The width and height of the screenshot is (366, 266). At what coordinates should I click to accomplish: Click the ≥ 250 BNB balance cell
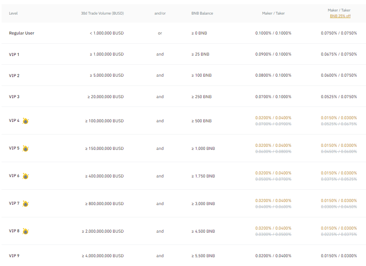[x=202, y=97]
